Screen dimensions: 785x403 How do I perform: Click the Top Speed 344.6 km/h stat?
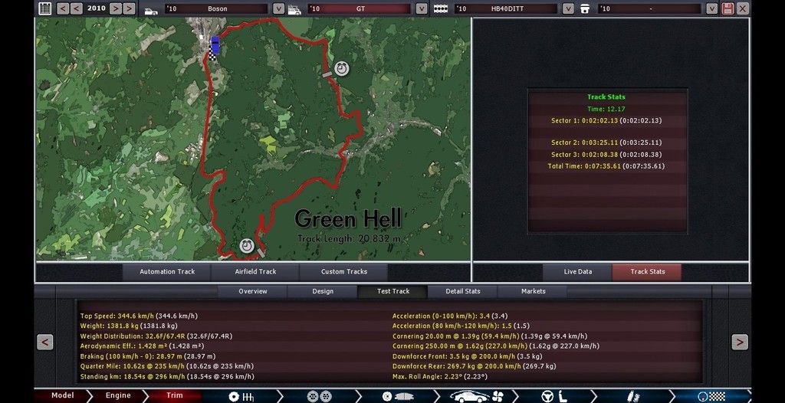139,316
